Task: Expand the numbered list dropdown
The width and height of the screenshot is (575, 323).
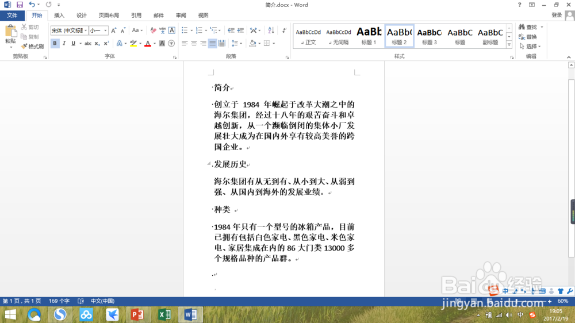Action: pyautogui.click(x=206, y=30)
